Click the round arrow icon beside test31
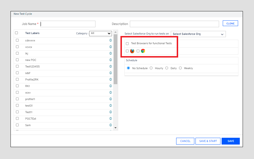This screenshot has width=254, height=159. 111,105
